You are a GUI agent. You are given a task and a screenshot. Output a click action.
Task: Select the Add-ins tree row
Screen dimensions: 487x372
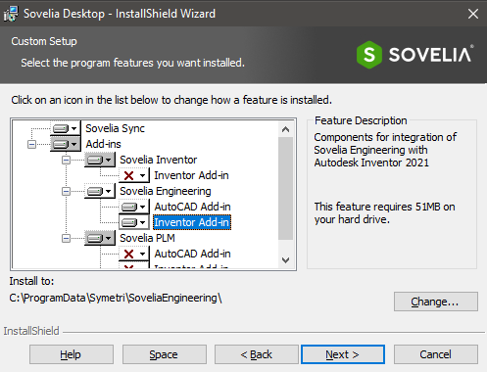(x=103, y=144)
